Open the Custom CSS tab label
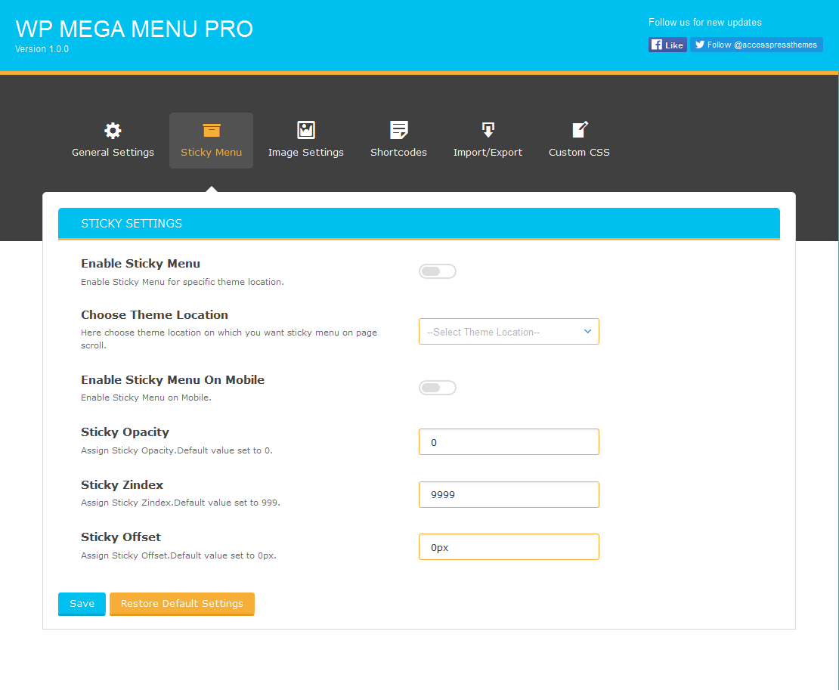839x690 pixels. tap(579, 153)
